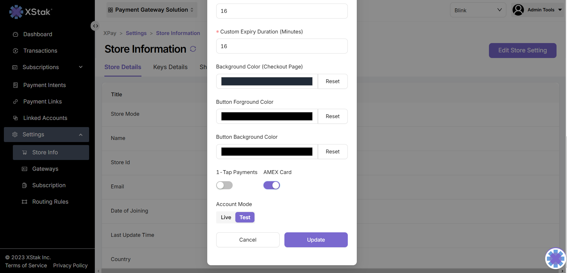This screenshot has width=567, height=273.
Task: Click the Routing Rules icon
Action: (x=25, y=202)
